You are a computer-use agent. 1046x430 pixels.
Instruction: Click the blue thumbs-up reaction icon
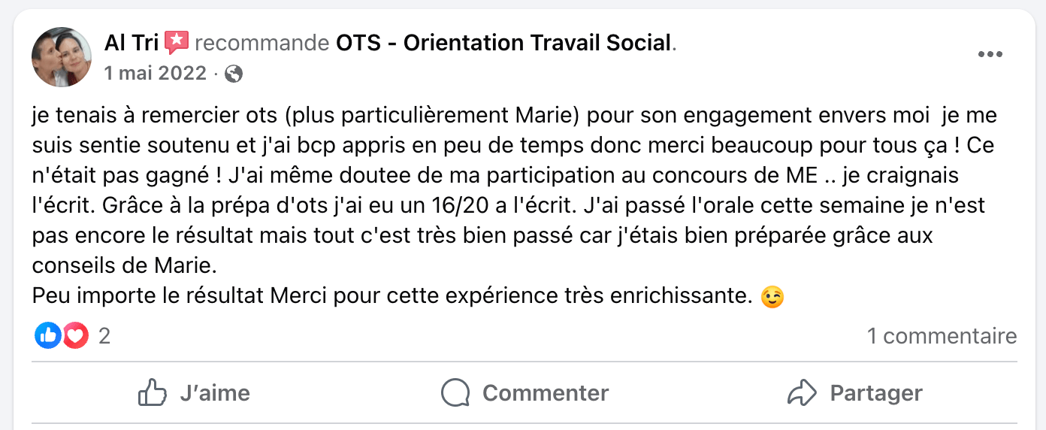click(x=48, y=335)
